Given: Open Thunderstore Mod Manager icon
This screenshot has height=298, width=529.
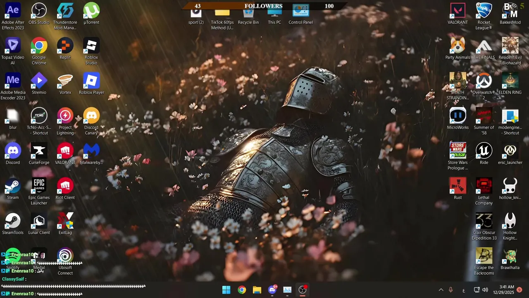Looking at the screenshot, I should coord(65,17).
